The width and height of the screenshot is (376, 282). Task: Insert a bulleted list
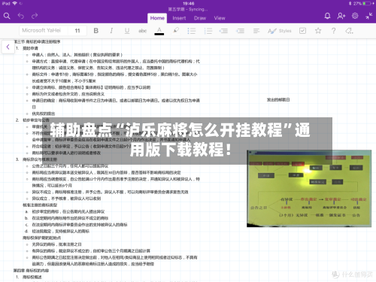click(192, 31)
